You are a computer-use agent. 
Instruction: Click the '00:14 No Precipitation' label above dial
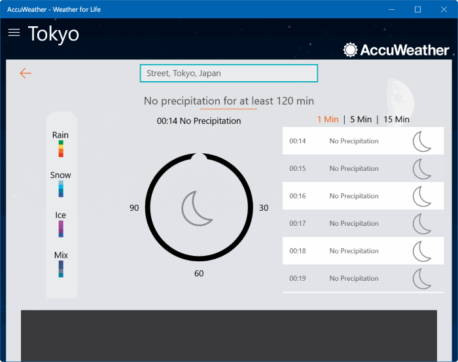199,120
